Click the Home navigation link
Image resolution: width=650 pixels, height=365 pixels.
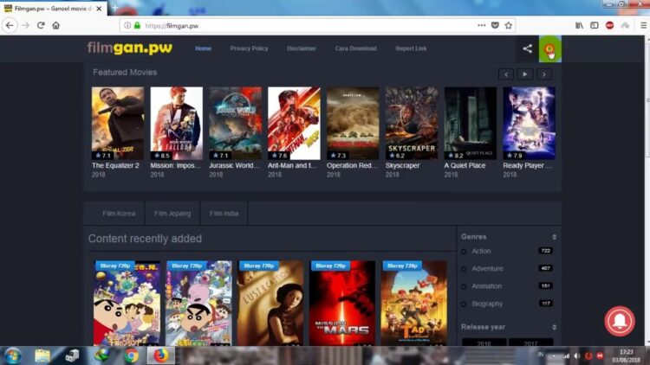[x=203, y=48]
